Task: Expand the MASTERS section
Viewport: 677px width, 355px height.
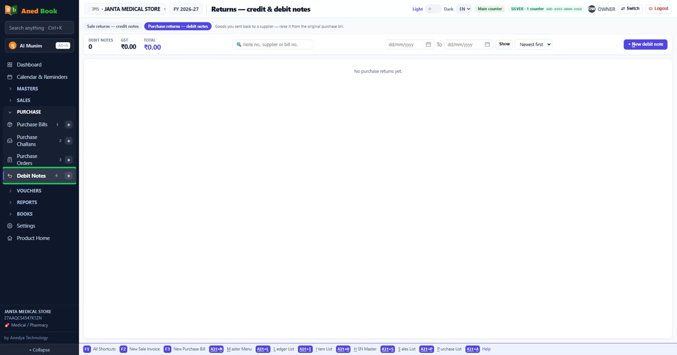Action: coord(40,89)
